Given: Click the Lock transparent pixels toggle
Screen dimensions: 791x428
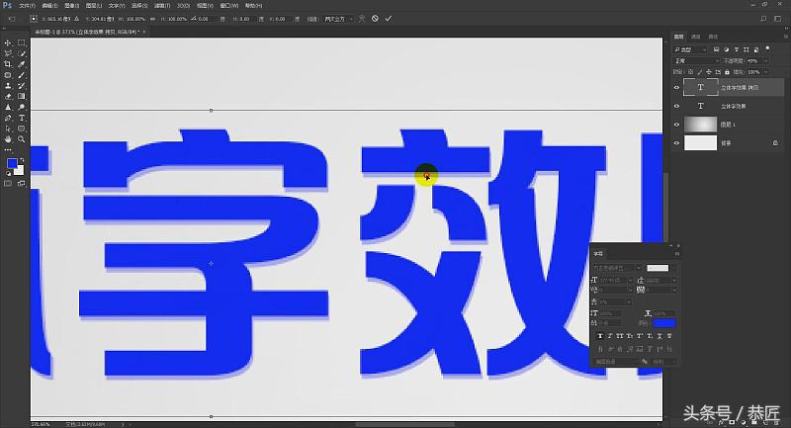Looking at the screenshot, I should click(x=690, y=72).
